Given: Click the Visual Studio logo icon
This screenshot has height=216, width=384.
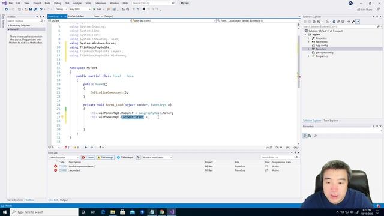Looking at the screenshot, I should tap(4, 3).
